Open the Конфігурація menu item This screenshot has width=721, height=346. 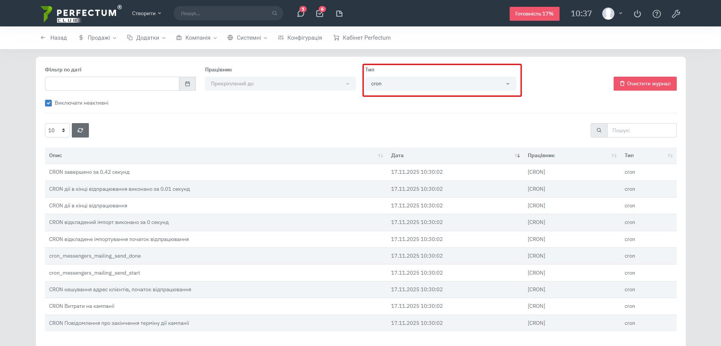point(300,38)
